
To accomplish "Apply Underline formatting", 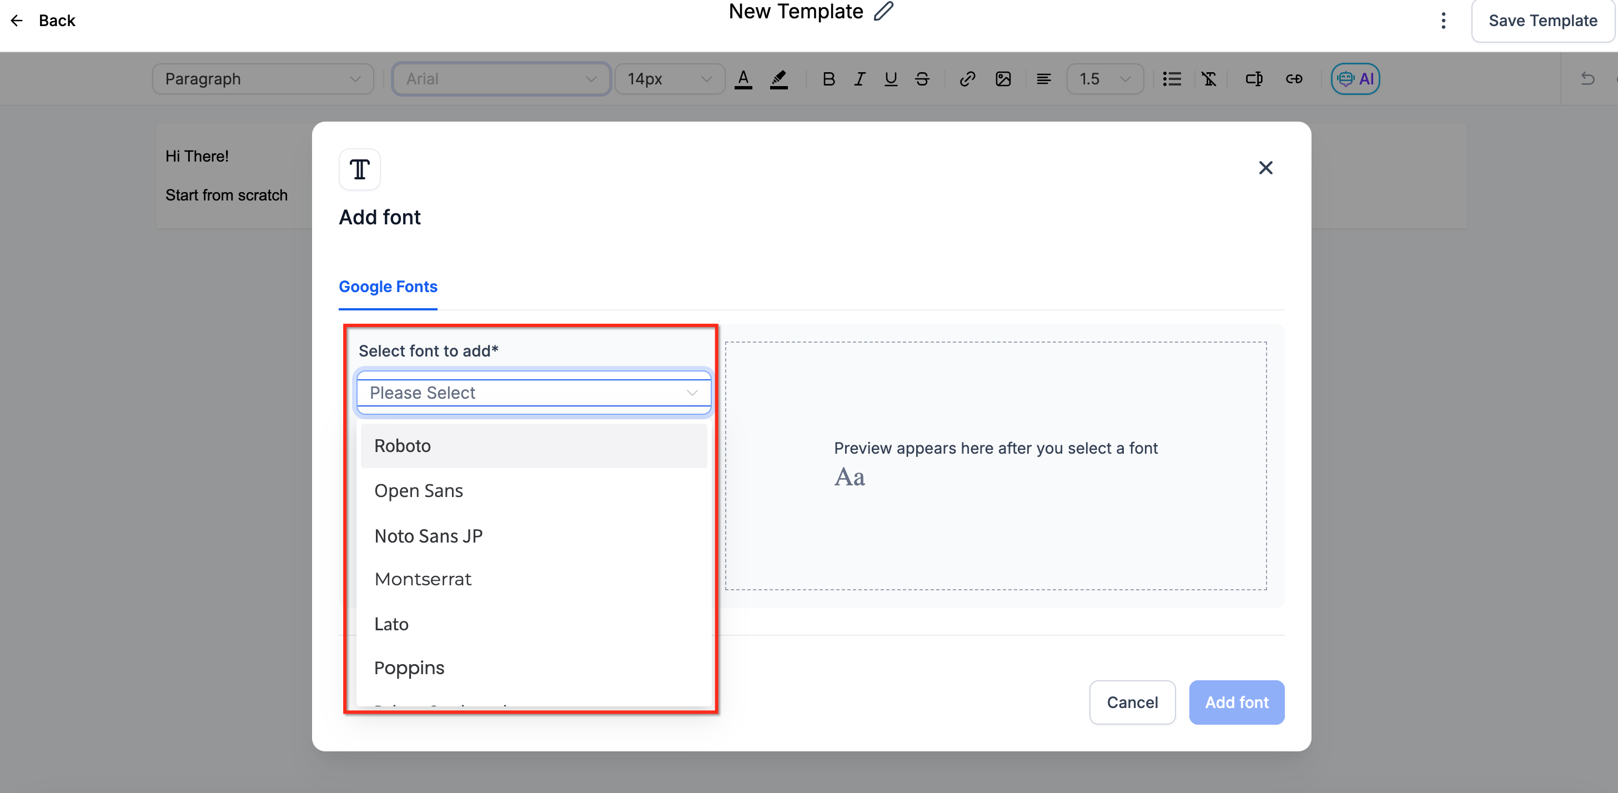I will [x=890, y=79].
